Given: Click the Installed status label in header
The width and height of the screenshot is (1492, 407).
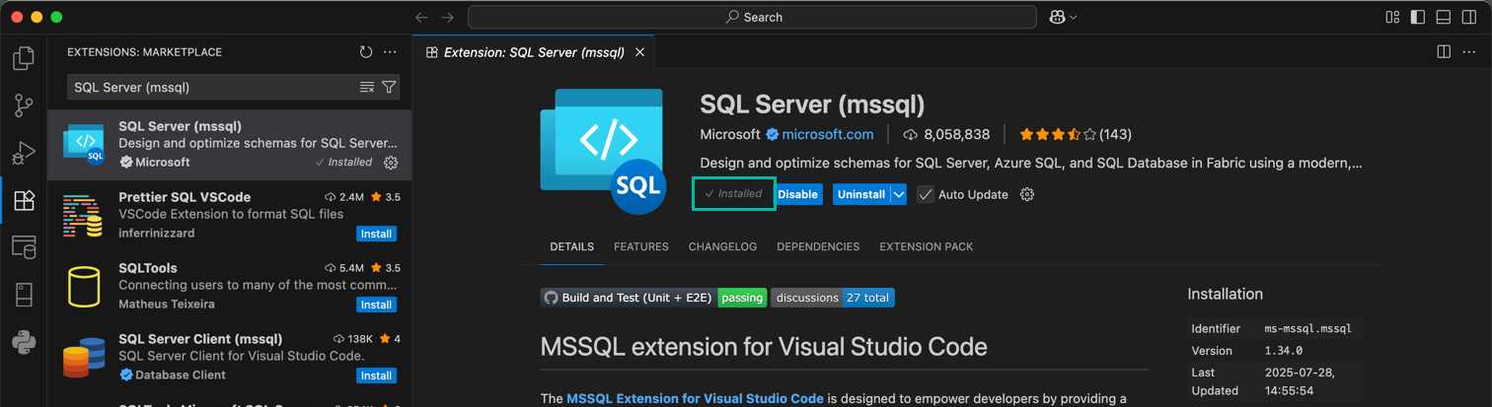Looking at the screenshot, I should 734,195.
